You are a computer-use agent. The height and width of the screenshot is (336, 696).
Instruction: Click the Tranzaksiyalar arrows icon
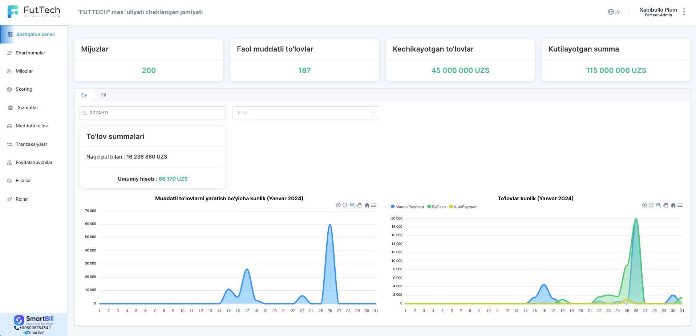point(9,144)
